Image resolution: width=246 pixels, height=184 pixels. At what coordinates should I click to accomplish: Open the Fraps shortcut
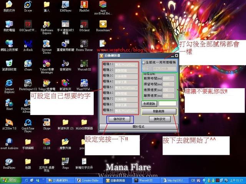65,164
